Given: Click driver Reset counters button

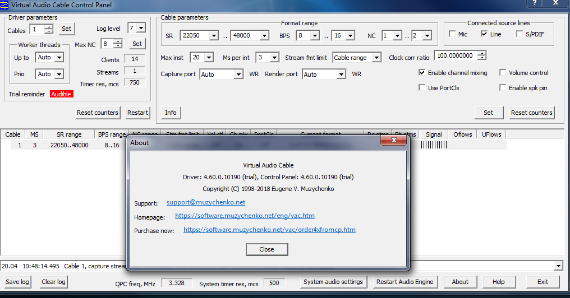Looking at the screenshot, I should tap(98, 113).
